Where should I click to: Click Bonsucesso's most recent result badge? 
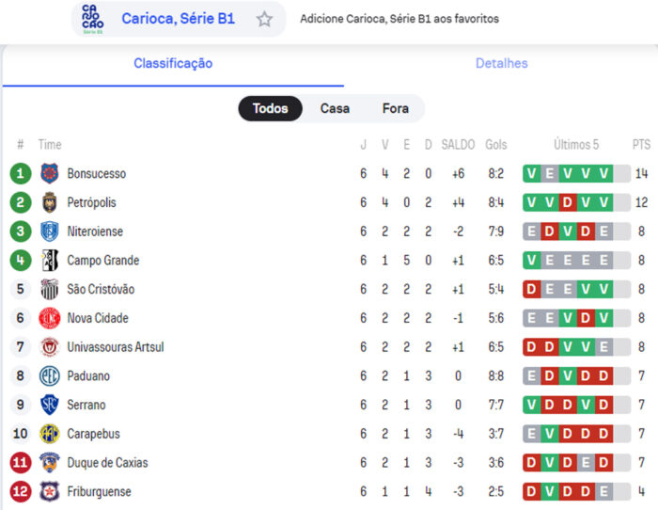603,173
